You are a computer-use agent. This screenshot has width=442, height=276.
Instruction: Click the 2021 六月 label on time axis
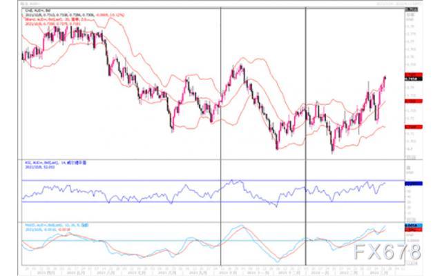106,273
